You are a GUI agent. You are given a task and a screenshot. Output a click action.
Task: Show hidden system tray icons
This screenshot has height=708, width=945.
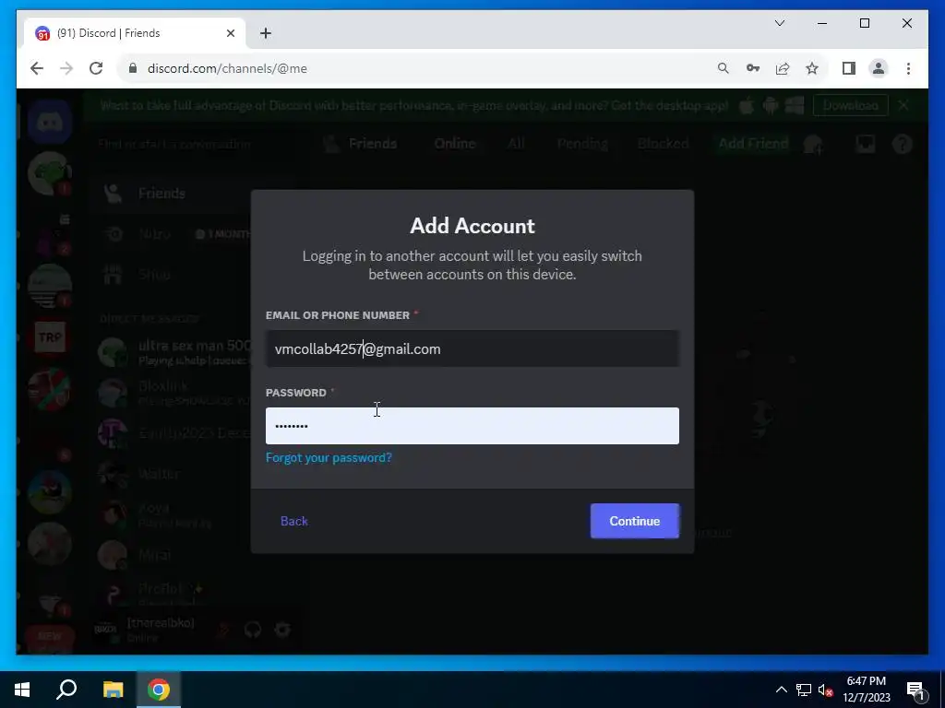pos(781,690)
